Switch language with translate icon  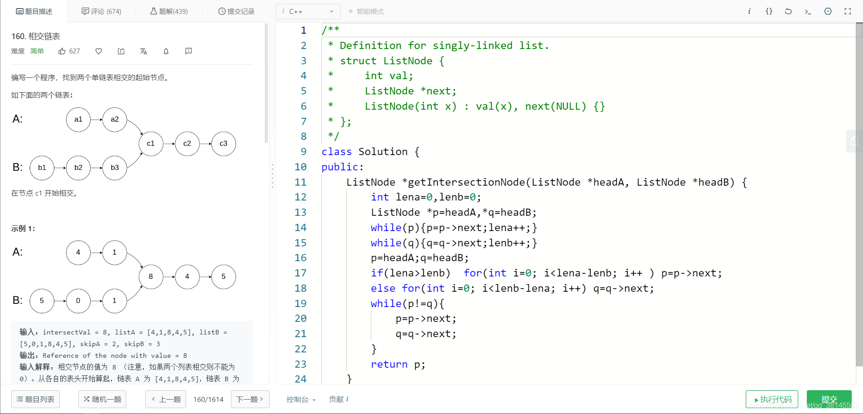(144, 51)
